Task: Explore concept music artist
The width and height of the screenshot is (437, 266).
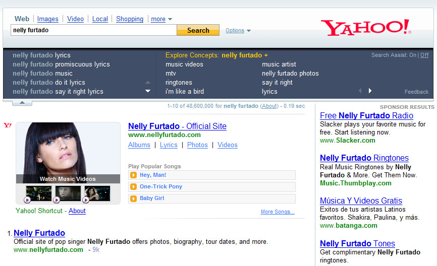Action: pyautogui.click(x=279, y=64)
